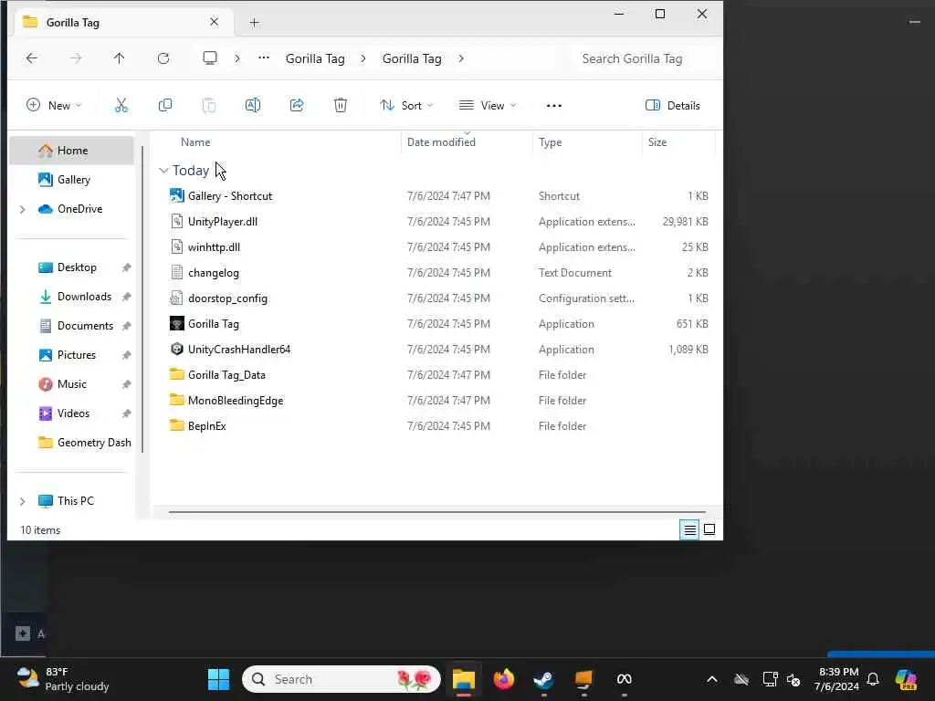Viewport: 935px width, 701px height.
Task: Open the View dropdown menu
Action: pos(488,106)
